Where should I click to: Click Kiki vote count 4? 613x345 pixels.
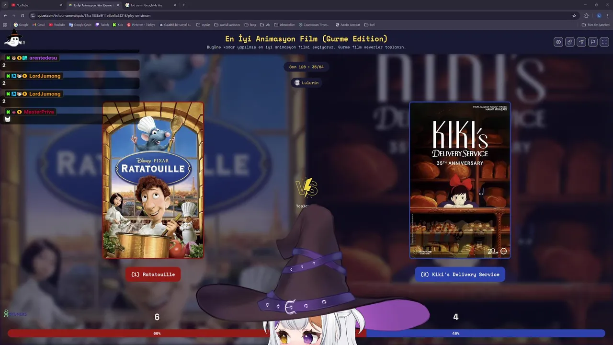coord(456,317)
